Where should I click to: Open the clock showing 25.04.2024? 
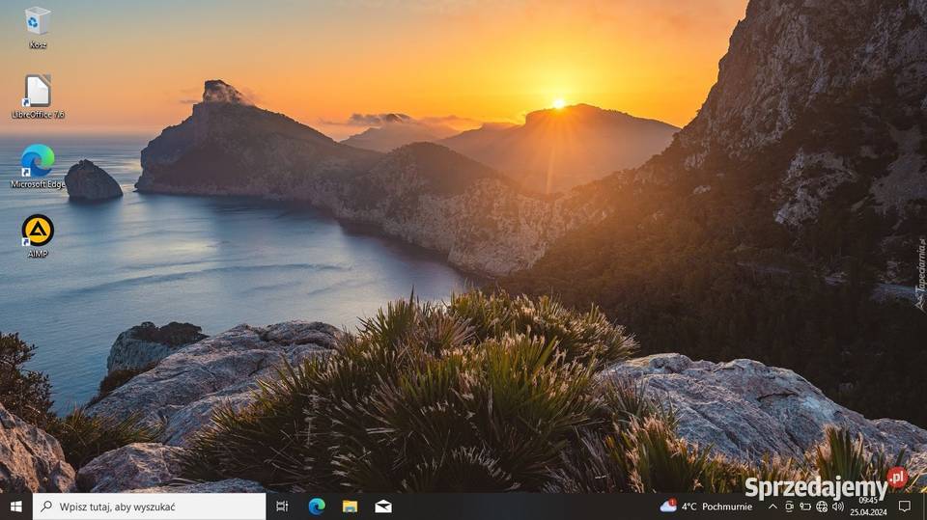tap(868, 506)
